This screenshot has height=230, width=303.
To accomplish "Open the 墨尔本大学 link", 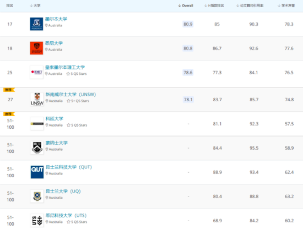I will (x=56, y=19).
